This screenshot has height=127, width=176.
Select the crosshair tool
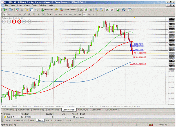9,14
